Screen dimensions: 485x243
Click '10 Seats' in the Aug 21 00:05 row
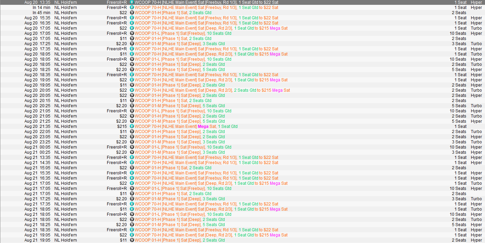[458, 147]
